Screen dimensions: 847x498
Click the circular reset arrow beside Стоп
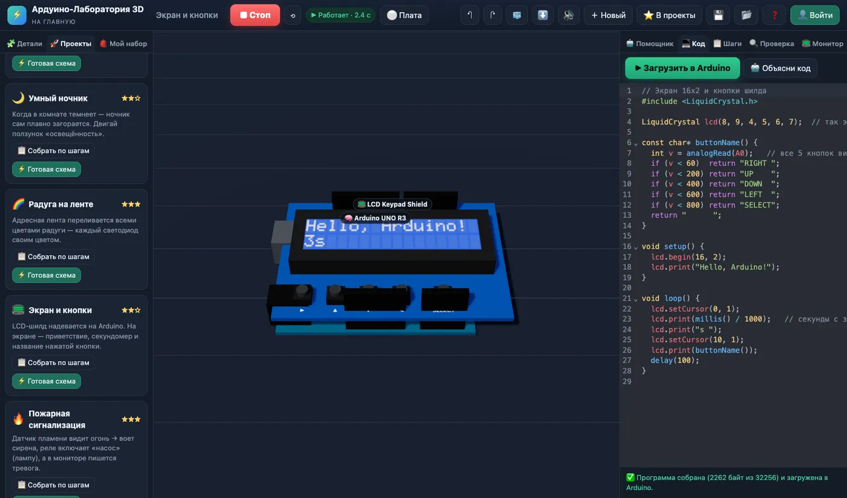[x=293, y=15]
